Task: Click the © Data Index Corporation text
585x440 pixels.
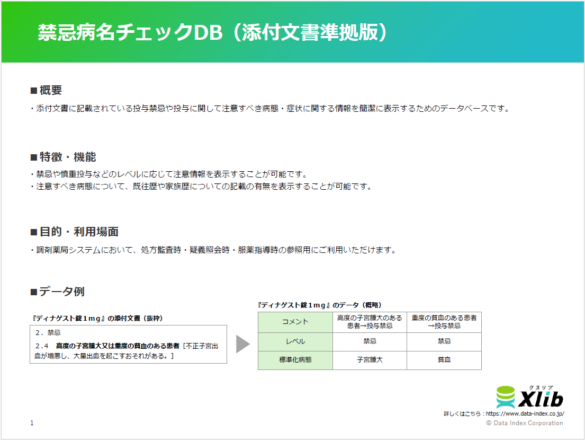Action: [x=524, y=423]
